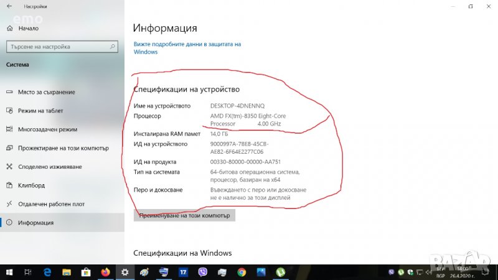The height and width of the screenshot is (280, 498).
Task: Open Място за съхранение storage settings
Action: pos(46,92)
